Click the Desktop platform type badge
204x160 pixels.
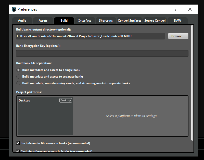point(66,100)
